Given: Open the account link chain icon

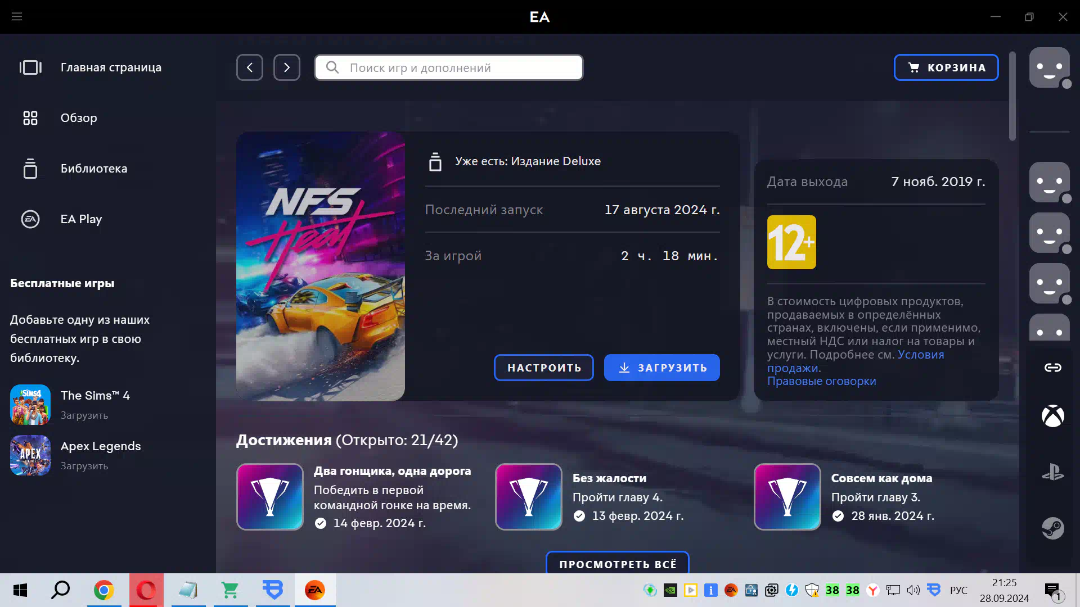Looking at the screenshot, I should click(x=1053, y=368).
